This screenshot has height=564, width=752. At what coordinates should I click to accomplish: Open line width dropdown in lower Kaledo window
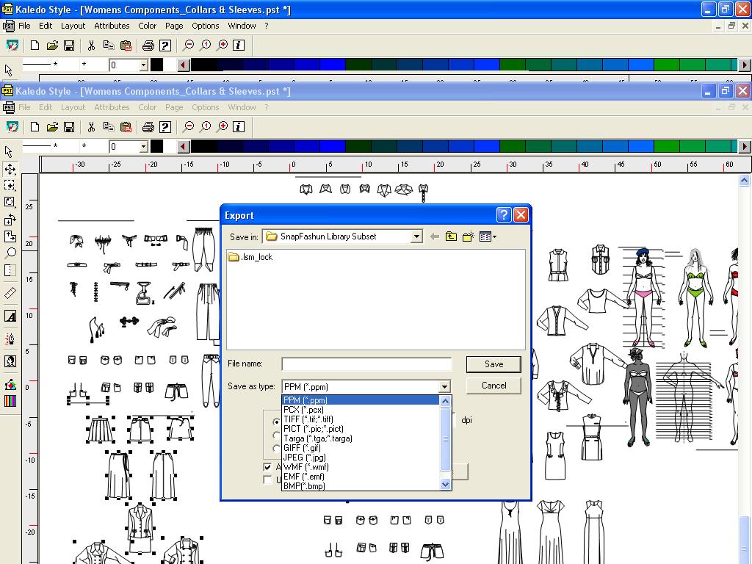[143, 147]
